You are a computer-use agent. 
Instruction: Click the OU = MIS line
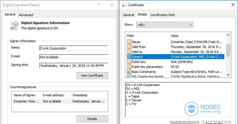pos(132,89)
